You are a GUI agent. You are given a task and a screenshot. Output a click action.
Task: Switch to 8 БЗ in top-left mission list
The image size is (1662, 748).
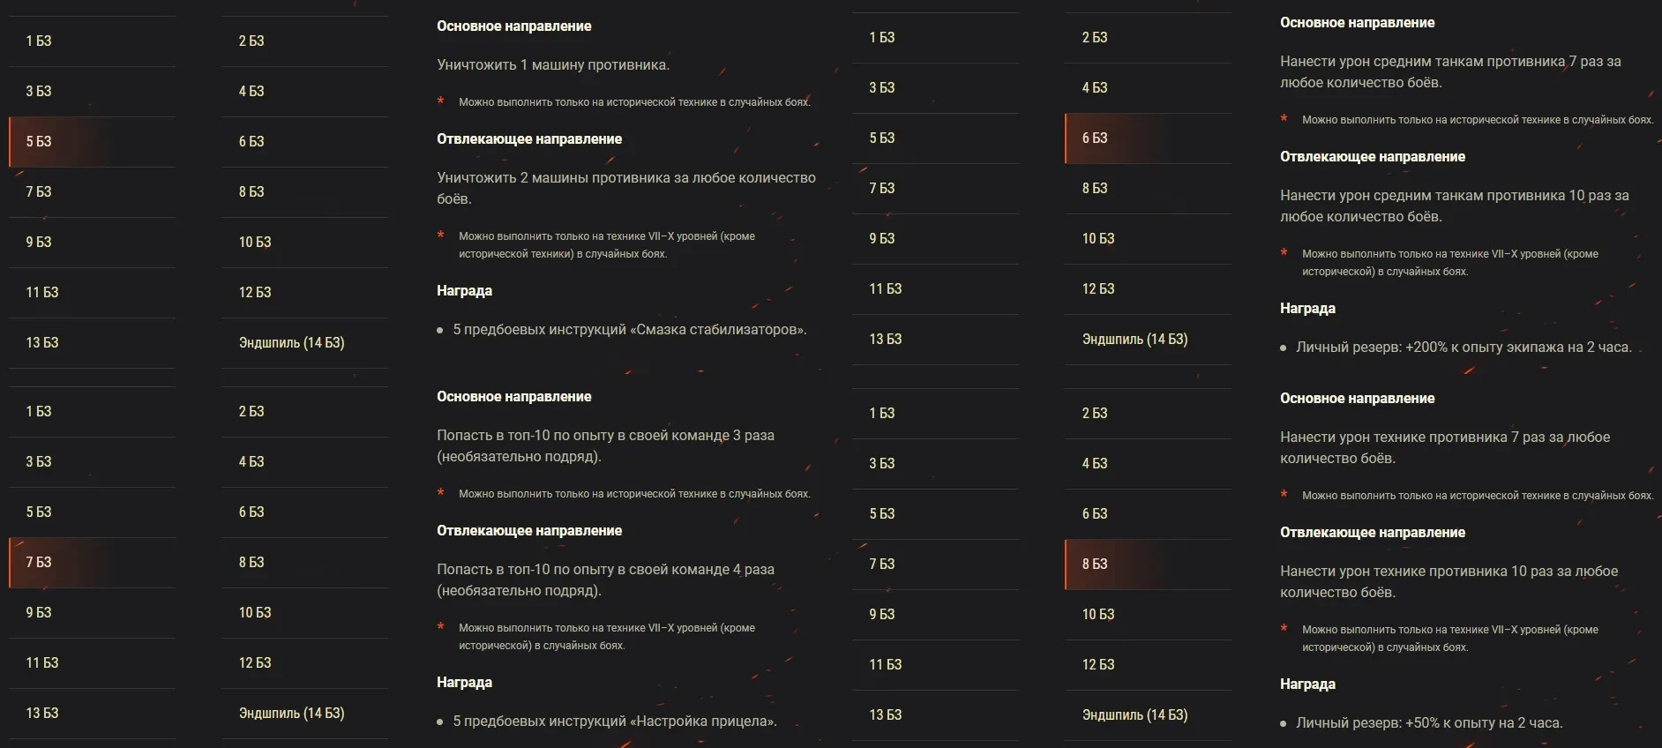pos(252,192)
